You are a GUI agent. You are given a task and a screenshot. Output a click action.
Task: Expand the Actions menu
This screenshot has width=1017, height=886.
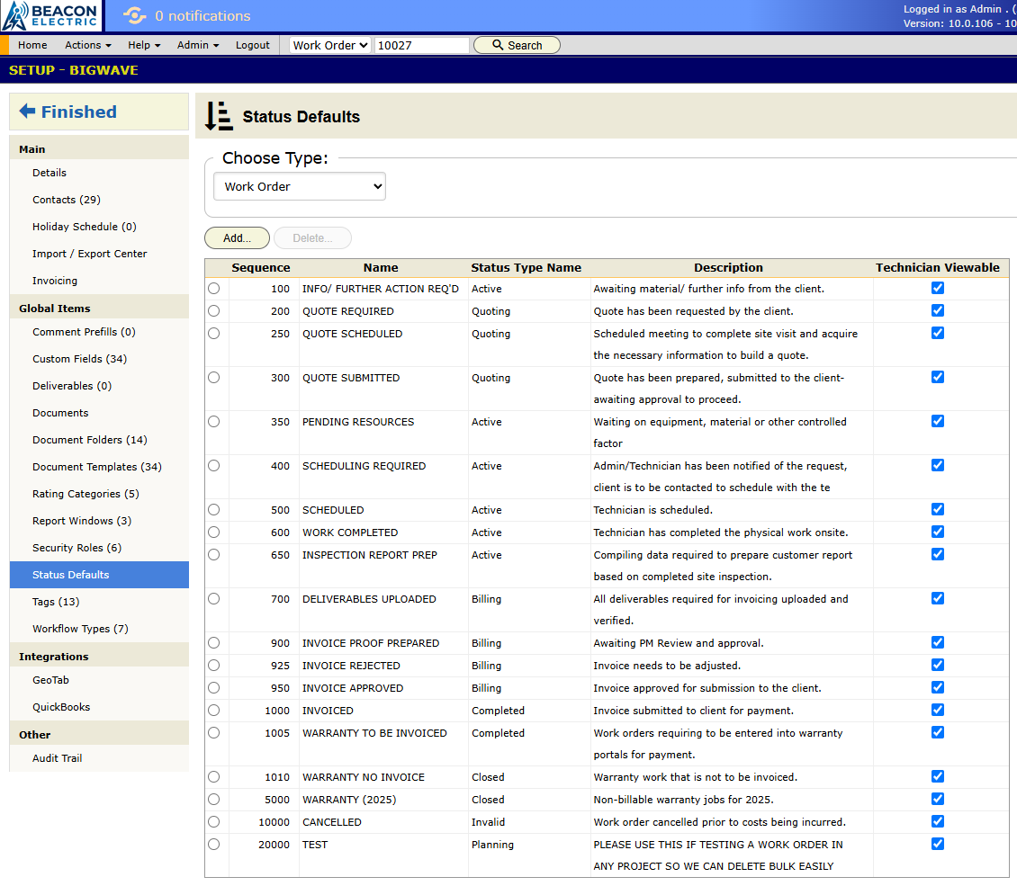(x=88, y=45)
